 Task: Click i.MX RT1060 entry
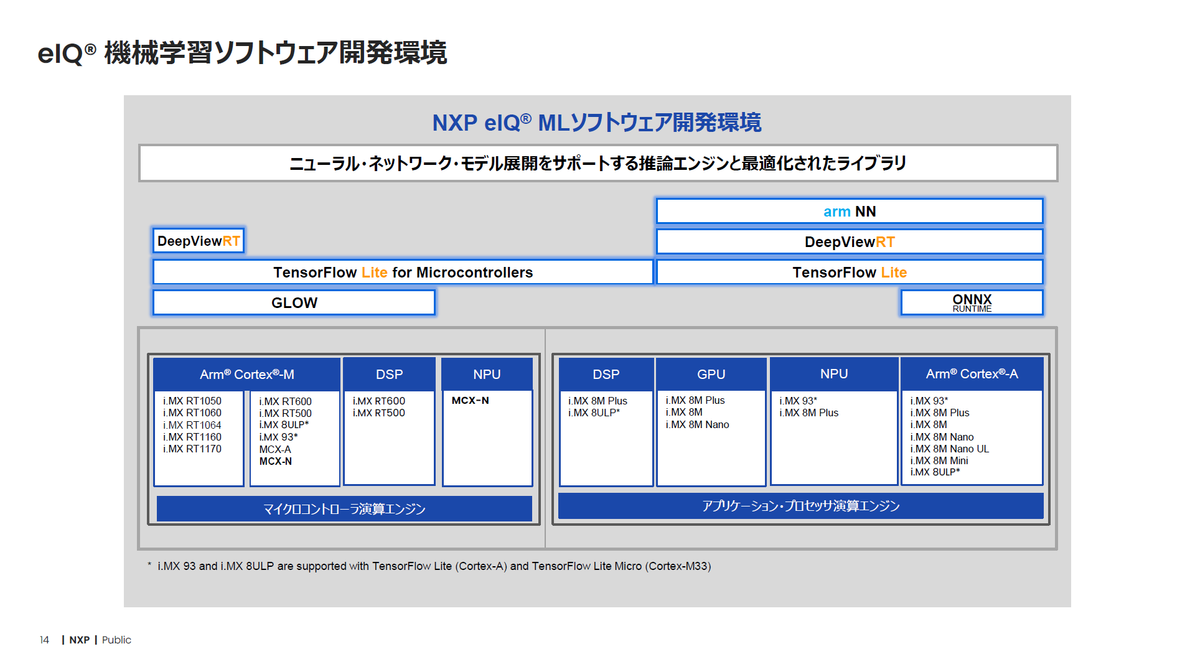coord(192,413)
